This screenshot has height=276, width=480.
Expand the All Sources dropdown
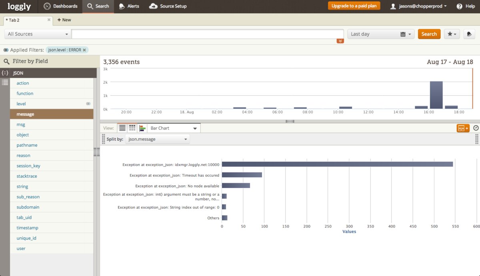tap(37, 34)
